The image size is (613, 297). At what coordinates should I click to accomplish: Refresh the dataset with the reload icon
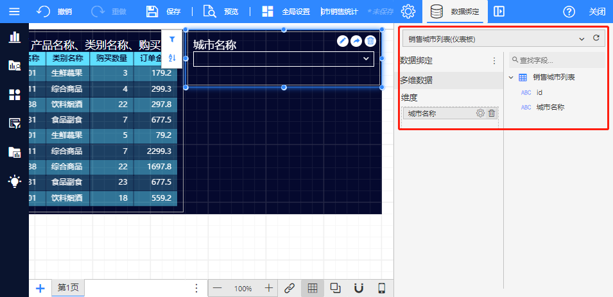596,38
